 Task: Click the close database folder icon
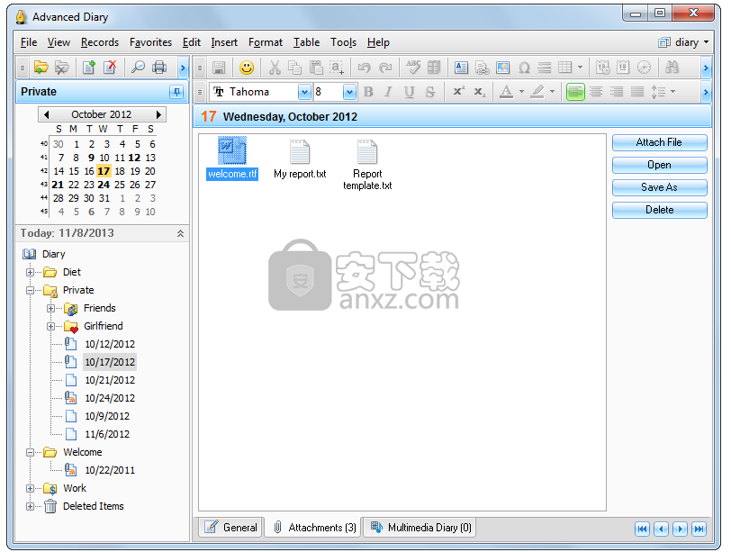click(x=61, y=68)
